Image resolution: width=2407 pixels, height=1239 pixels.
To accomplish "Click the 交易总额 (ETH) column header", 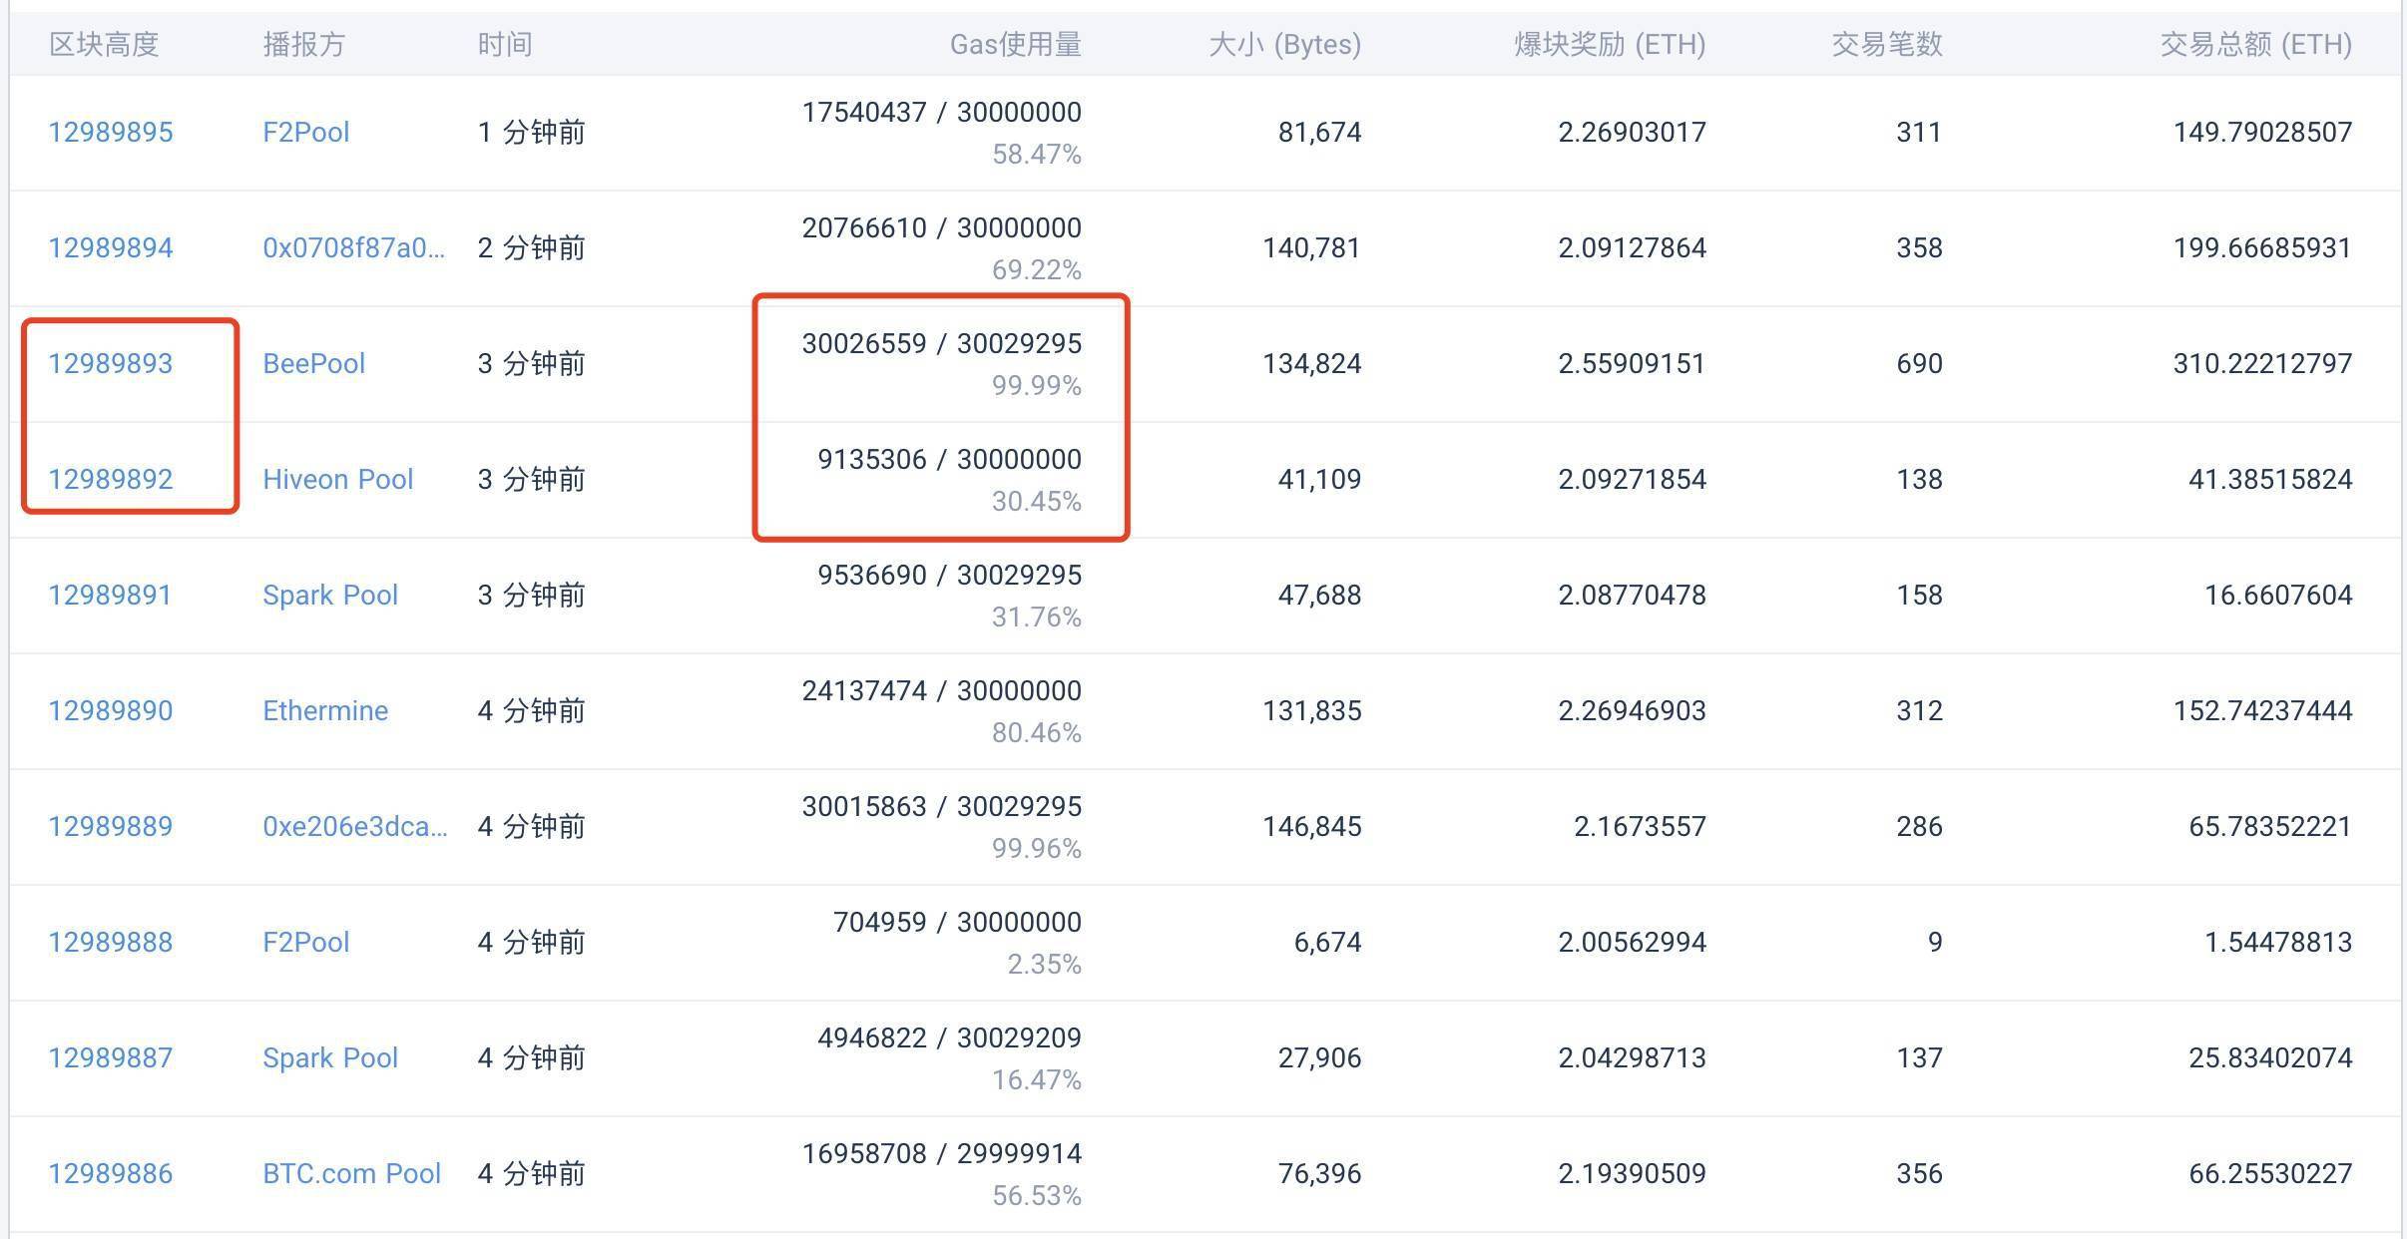I will coord(2256,45).
